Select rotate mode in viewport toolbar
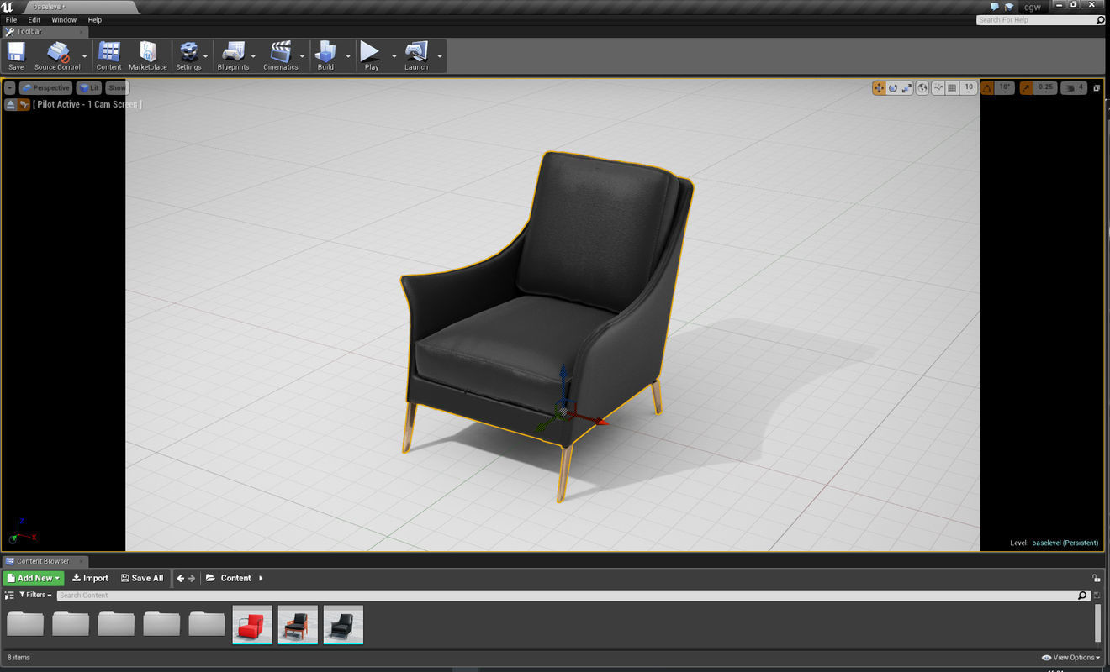This screenshot has width=1110, height=672. tap(893, 87)
